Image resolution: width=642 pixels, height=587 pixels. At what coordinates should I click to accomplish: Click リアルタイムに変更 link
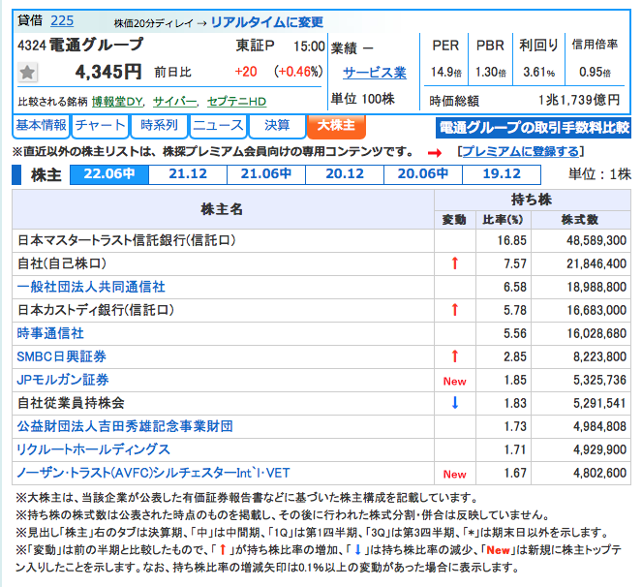[267, 21]
